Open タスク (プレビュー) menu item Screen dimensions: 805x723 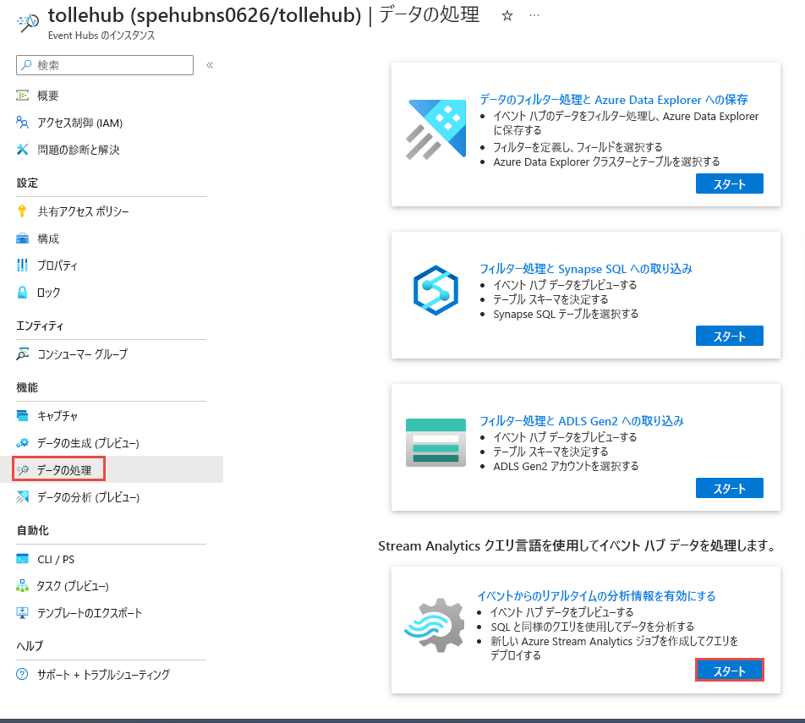tap(73, 586)
